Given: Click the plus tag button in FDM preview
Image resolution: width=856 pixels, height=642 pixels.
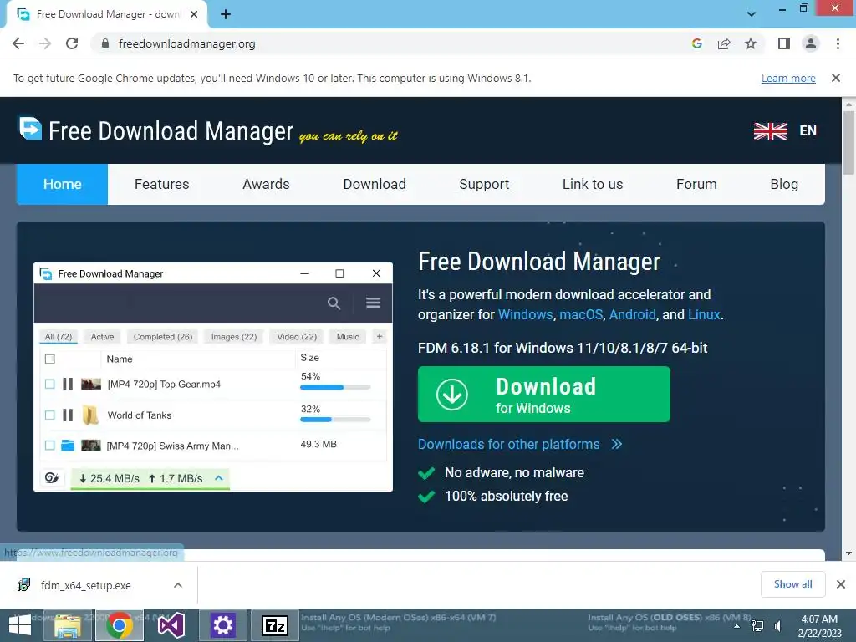Looking at the screenshot, I should click(x=380, y=337).
